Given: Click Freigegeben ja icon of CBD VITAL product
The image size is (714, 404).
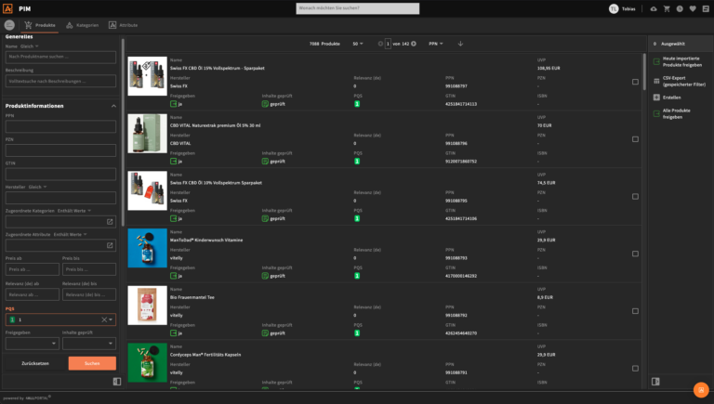Looking at the screenshot, I should (174, 161).
